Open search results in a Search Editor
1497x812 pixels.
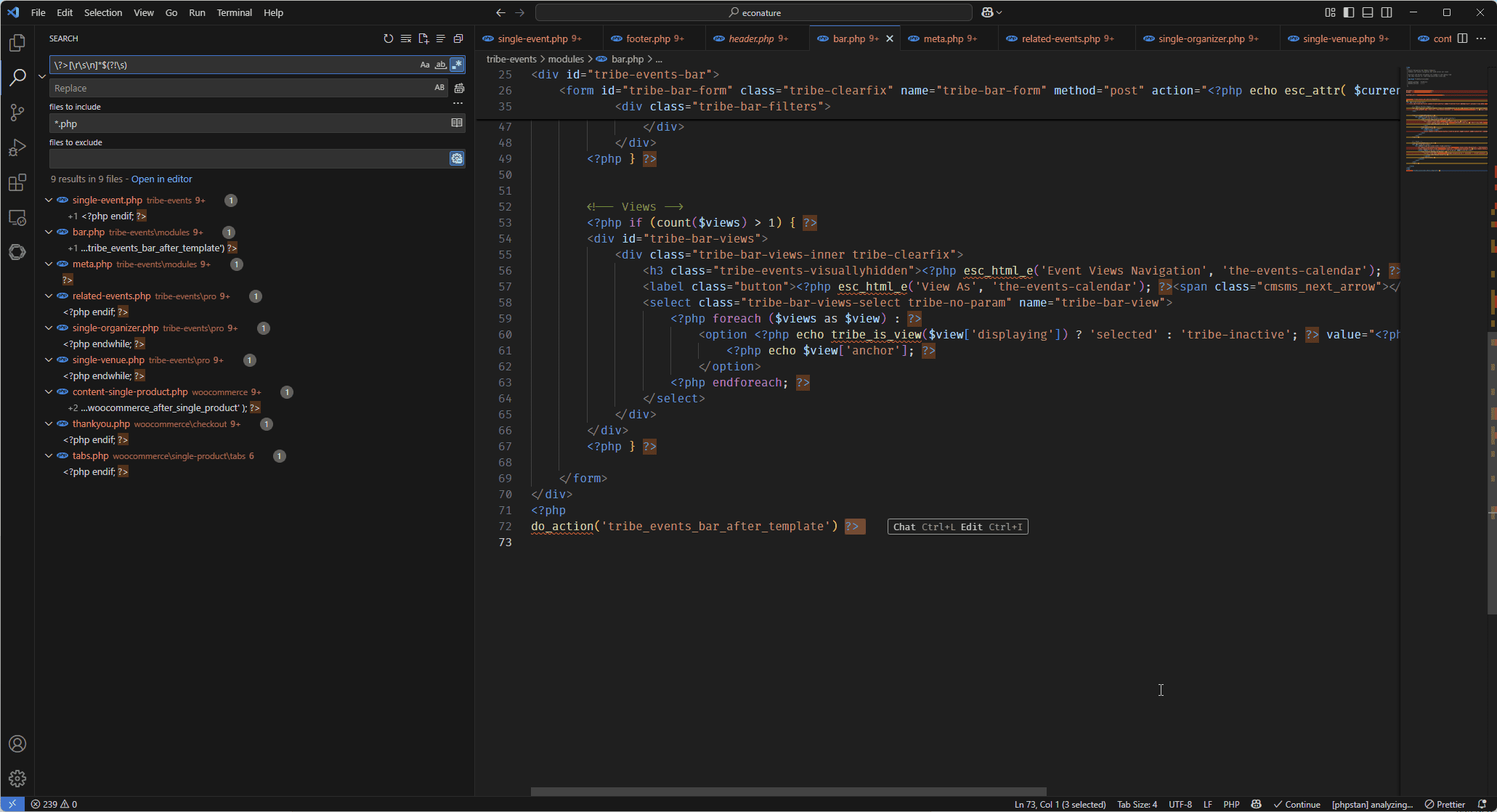click(x=423, y=38)
